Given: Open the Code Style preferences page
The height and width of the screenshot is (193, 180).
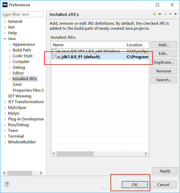Looking at the screenshot, I should coord(23,56).
